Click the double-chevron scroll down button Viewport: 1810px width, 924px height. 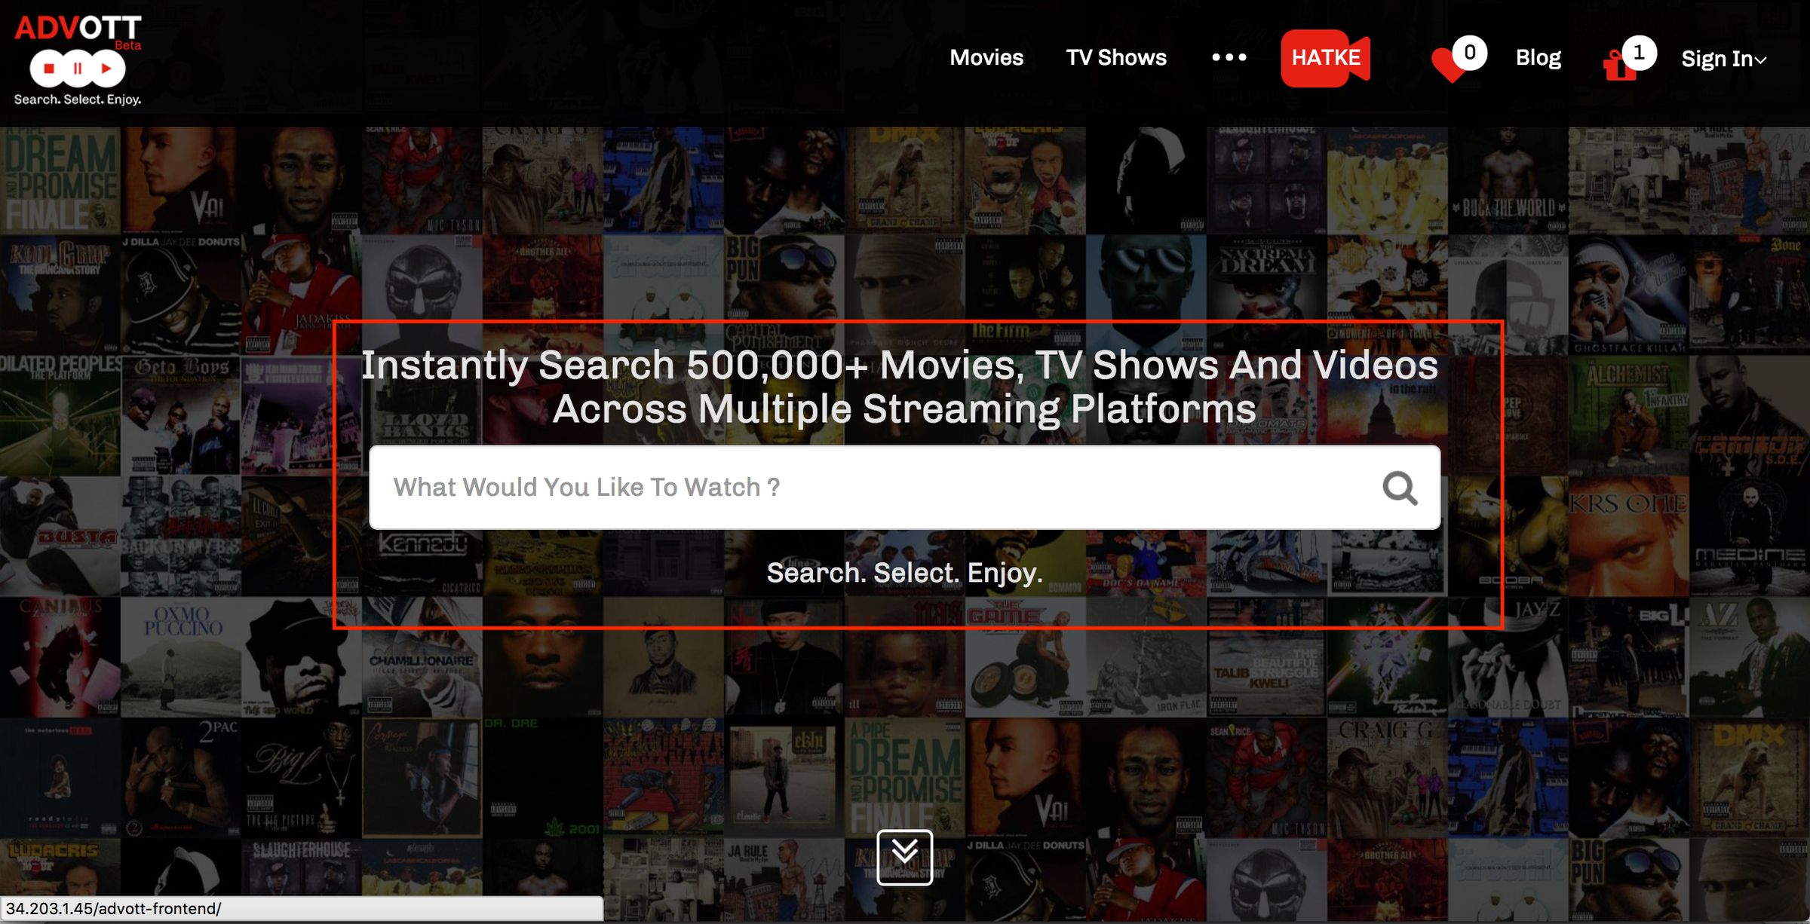[904, 858]
